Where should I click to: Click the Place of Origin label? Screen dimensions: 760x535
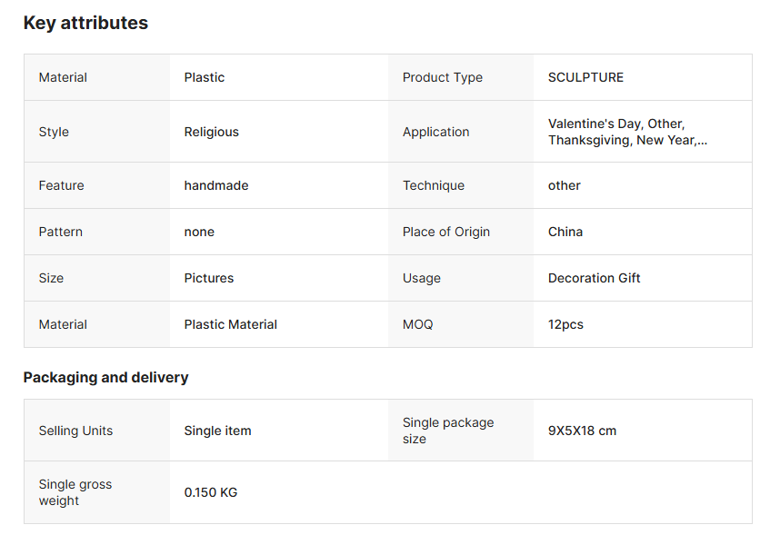445,232
